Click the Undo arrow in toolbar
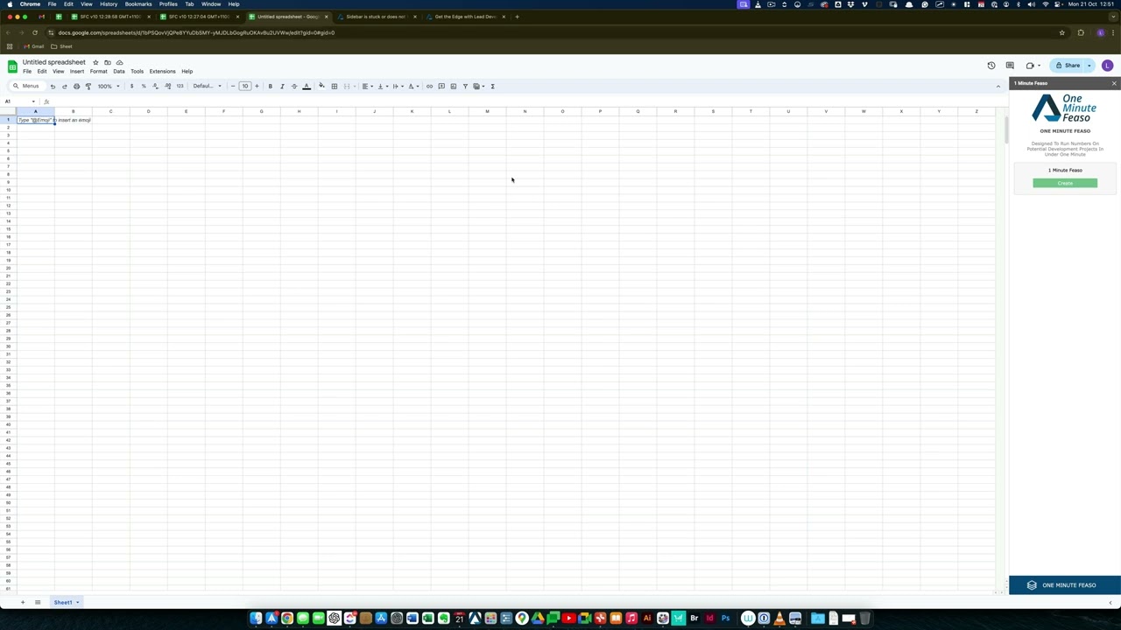Viewport: 1121px width, 630px height. pos(53,86)
